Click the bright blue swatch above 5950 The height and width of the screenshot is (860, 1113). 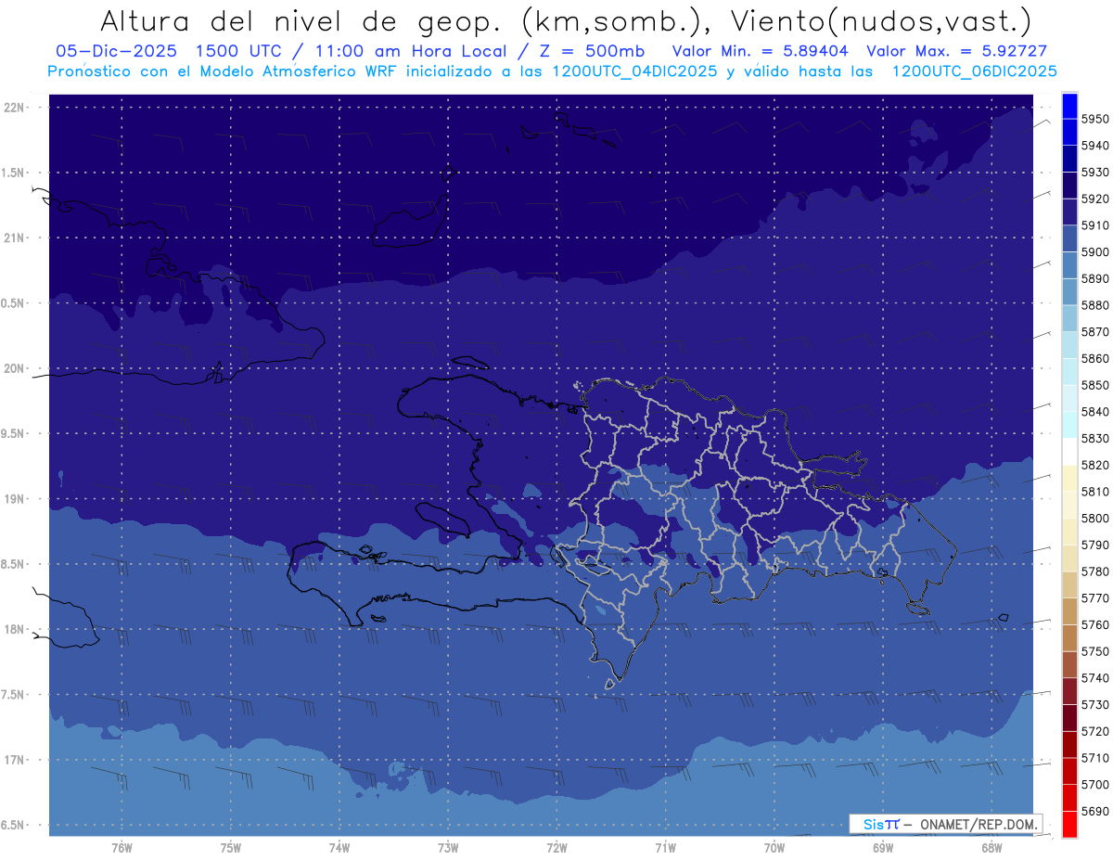(1069, 106)
